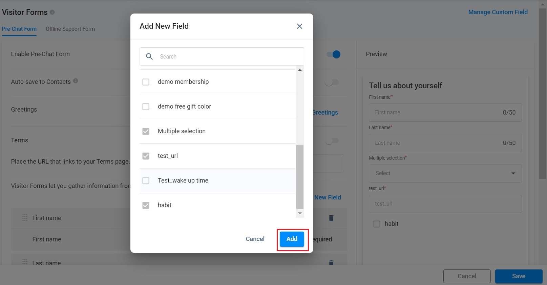Check the demo membership checkbox

point(146,82)
